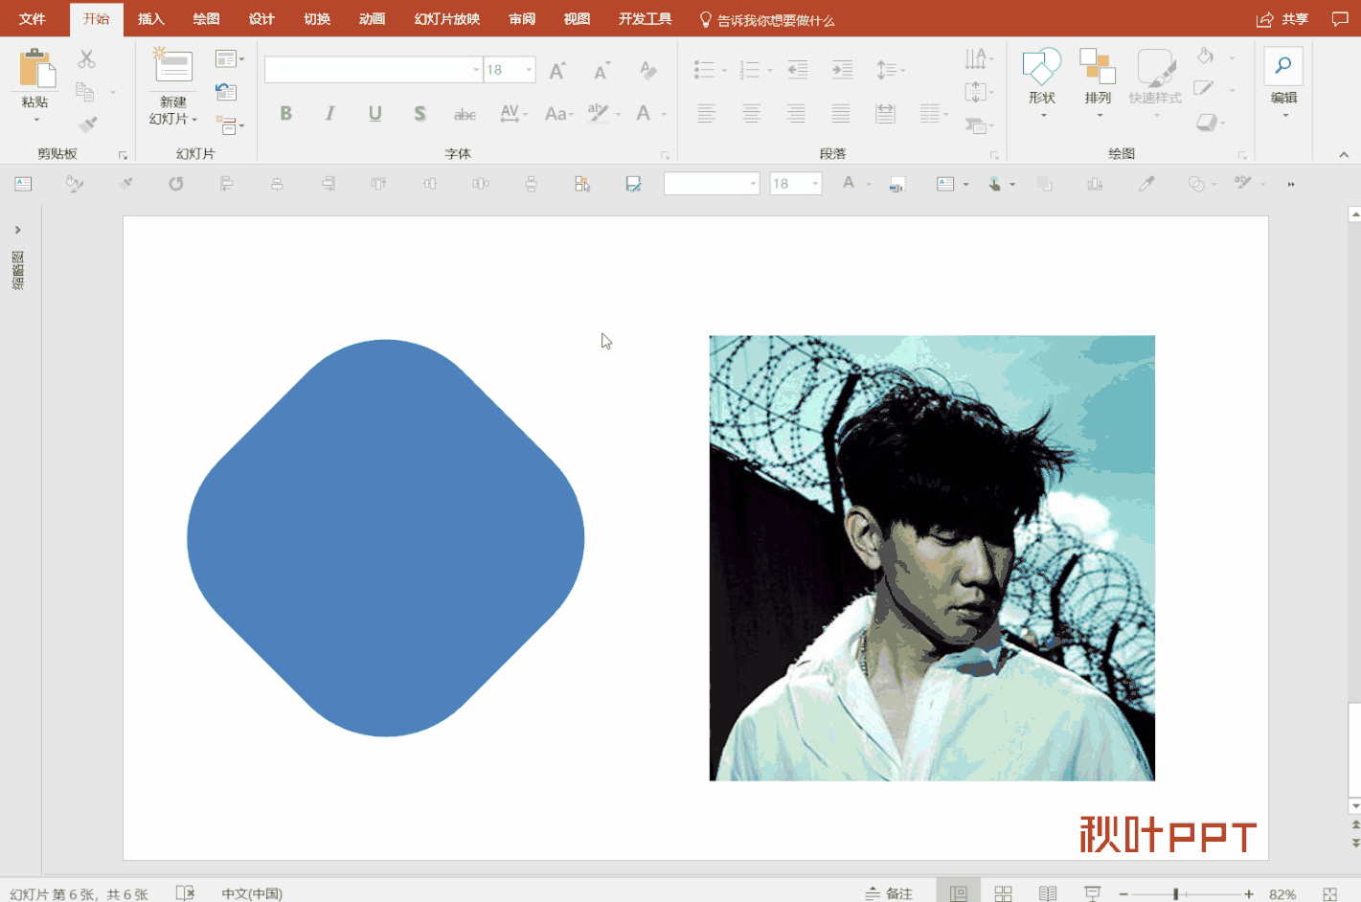The image size is (1361, 902).
Task: Open the Review tab
Action: click(522, 19)
